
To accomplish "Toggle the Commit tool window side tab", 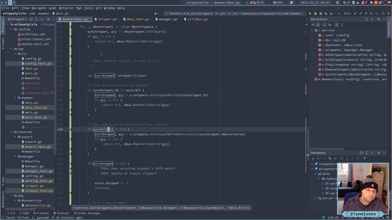I will (2, 43).
